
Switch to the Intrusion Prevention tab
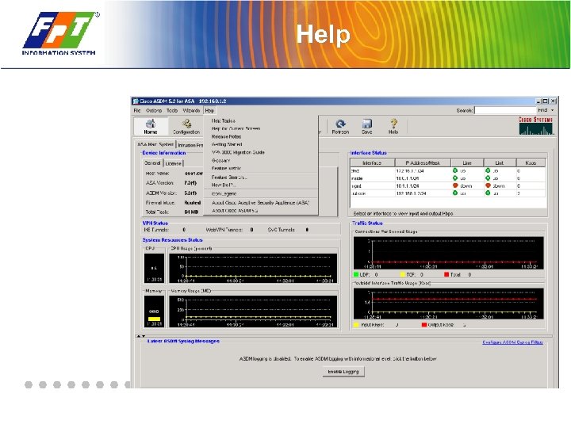[x=190, y=145]
